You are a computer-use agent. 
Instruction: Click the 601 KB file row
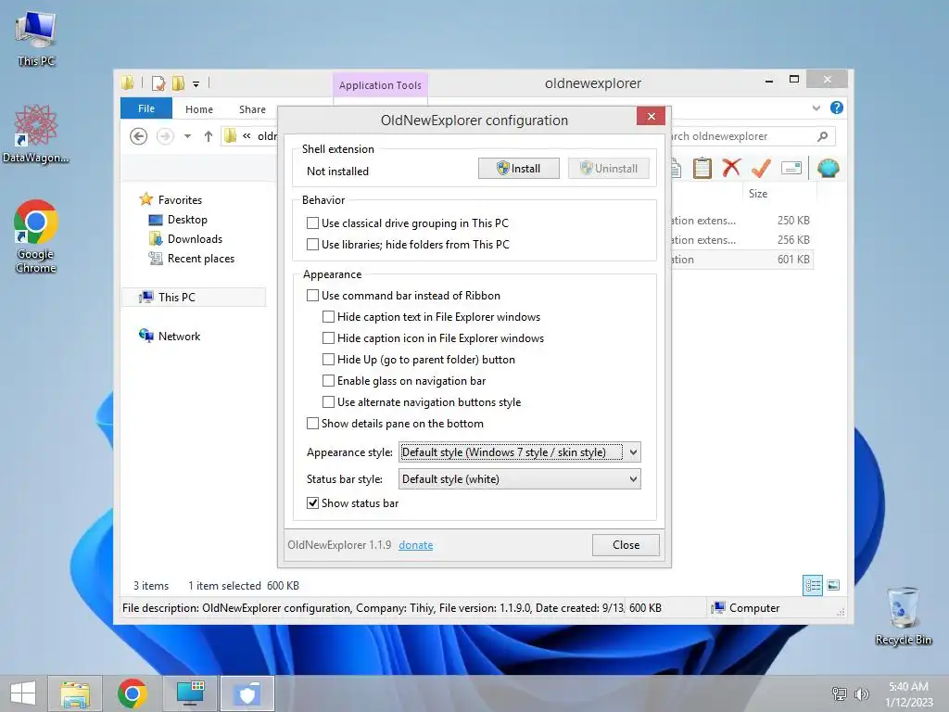coord(742,260)
